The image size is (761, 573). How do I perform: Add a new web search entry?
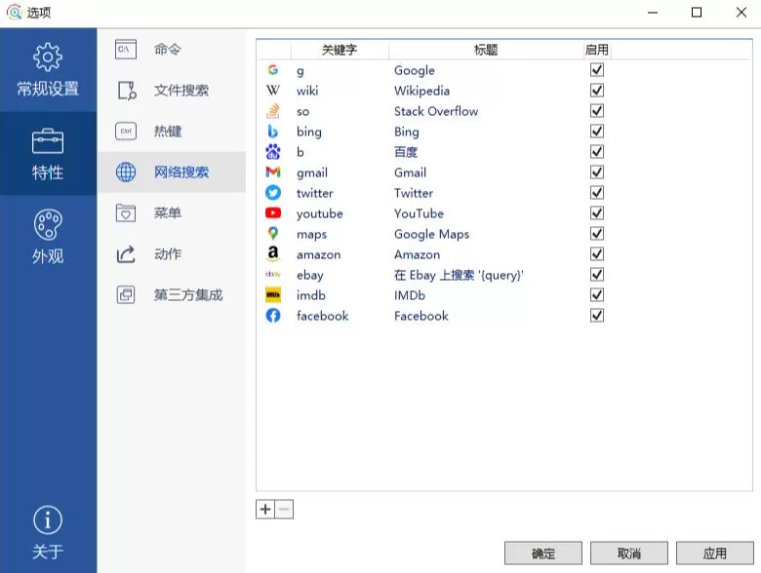[265, 509]
